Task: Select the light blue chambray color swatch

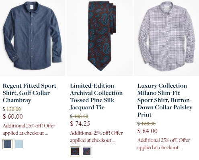Action: [19, 144]
